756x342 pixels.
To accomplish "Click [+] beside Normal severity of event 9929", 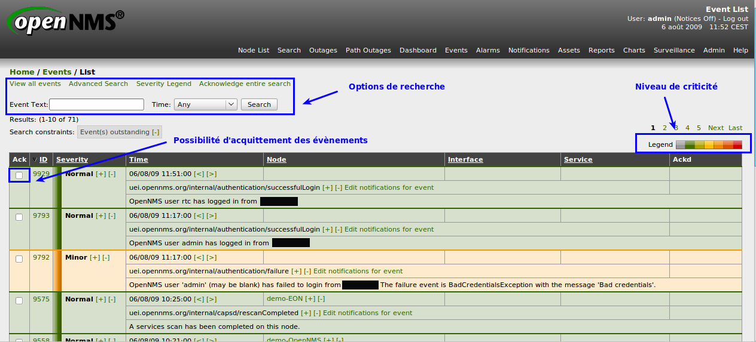I will point(100,174).
